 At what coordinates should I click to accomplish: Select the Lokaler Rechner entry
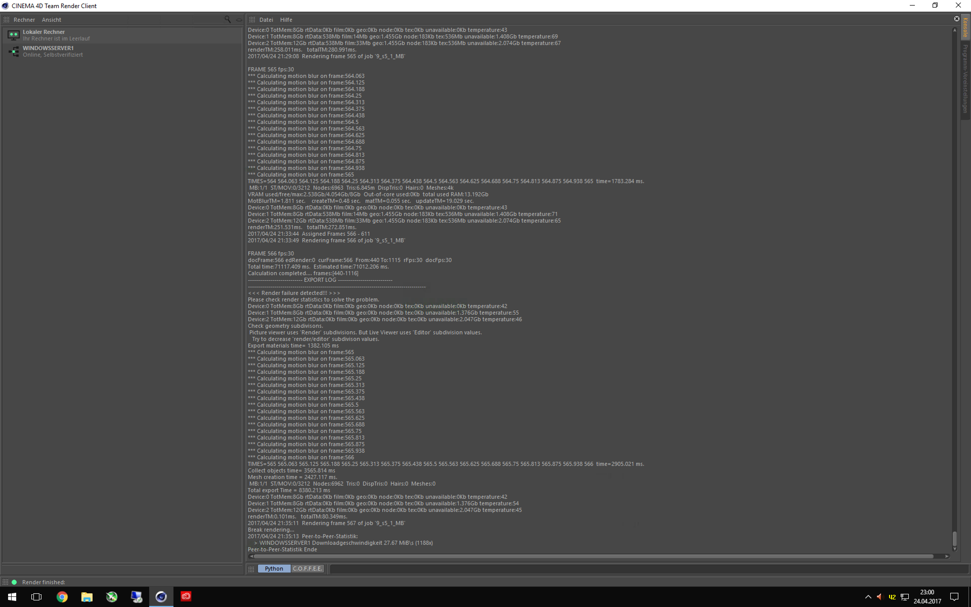pos(122,35)
